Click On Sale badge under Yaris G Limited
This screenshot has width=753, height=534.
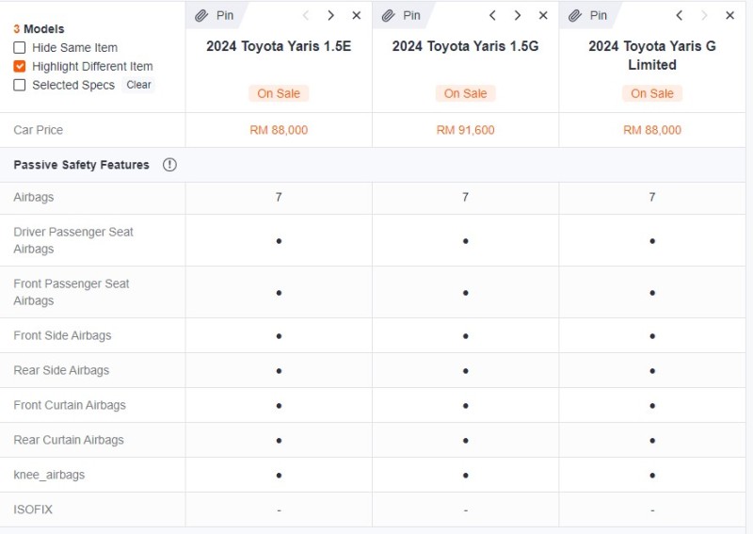tap(652, 93)
